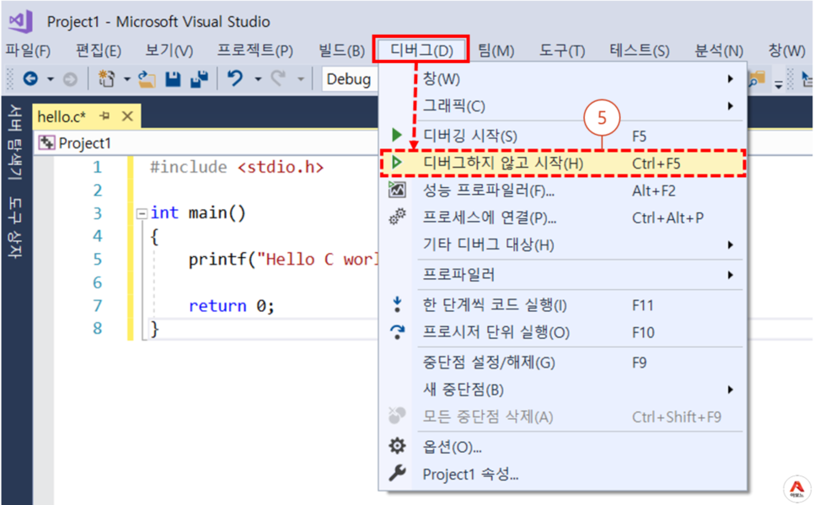Choose 프로세스에 연결(P)... menu item

pos(563,218)
